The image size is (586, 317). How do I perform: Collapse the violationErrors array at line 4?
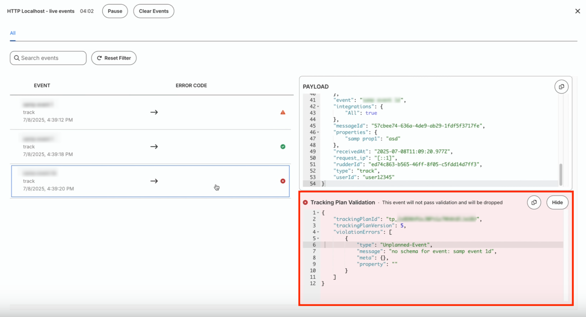(318, 232)
